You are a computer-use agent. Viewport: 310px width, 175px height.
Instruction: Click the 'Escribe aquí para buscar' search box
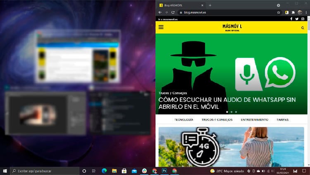coord(45,171)
